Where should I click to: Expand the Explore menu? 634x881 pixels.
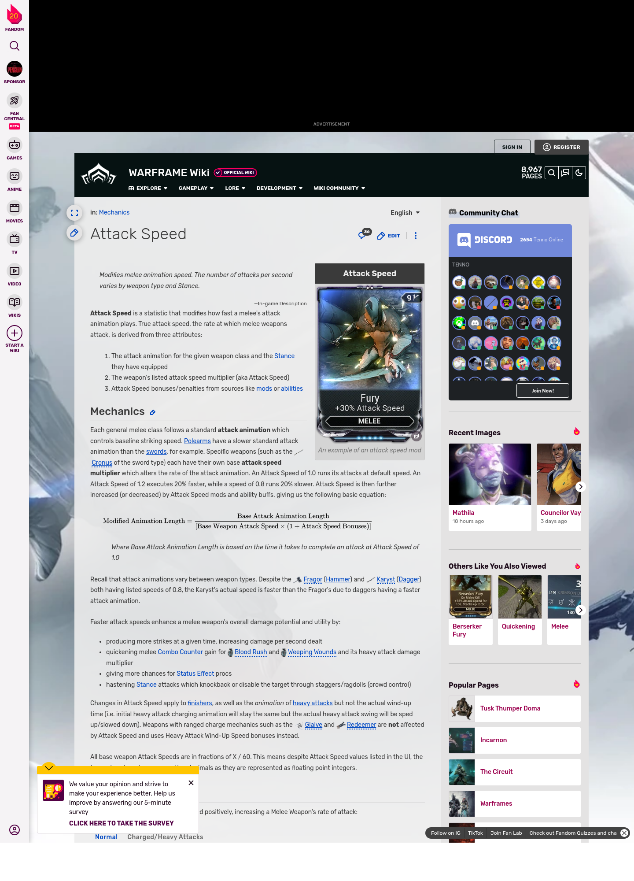(x=148, y=188)
